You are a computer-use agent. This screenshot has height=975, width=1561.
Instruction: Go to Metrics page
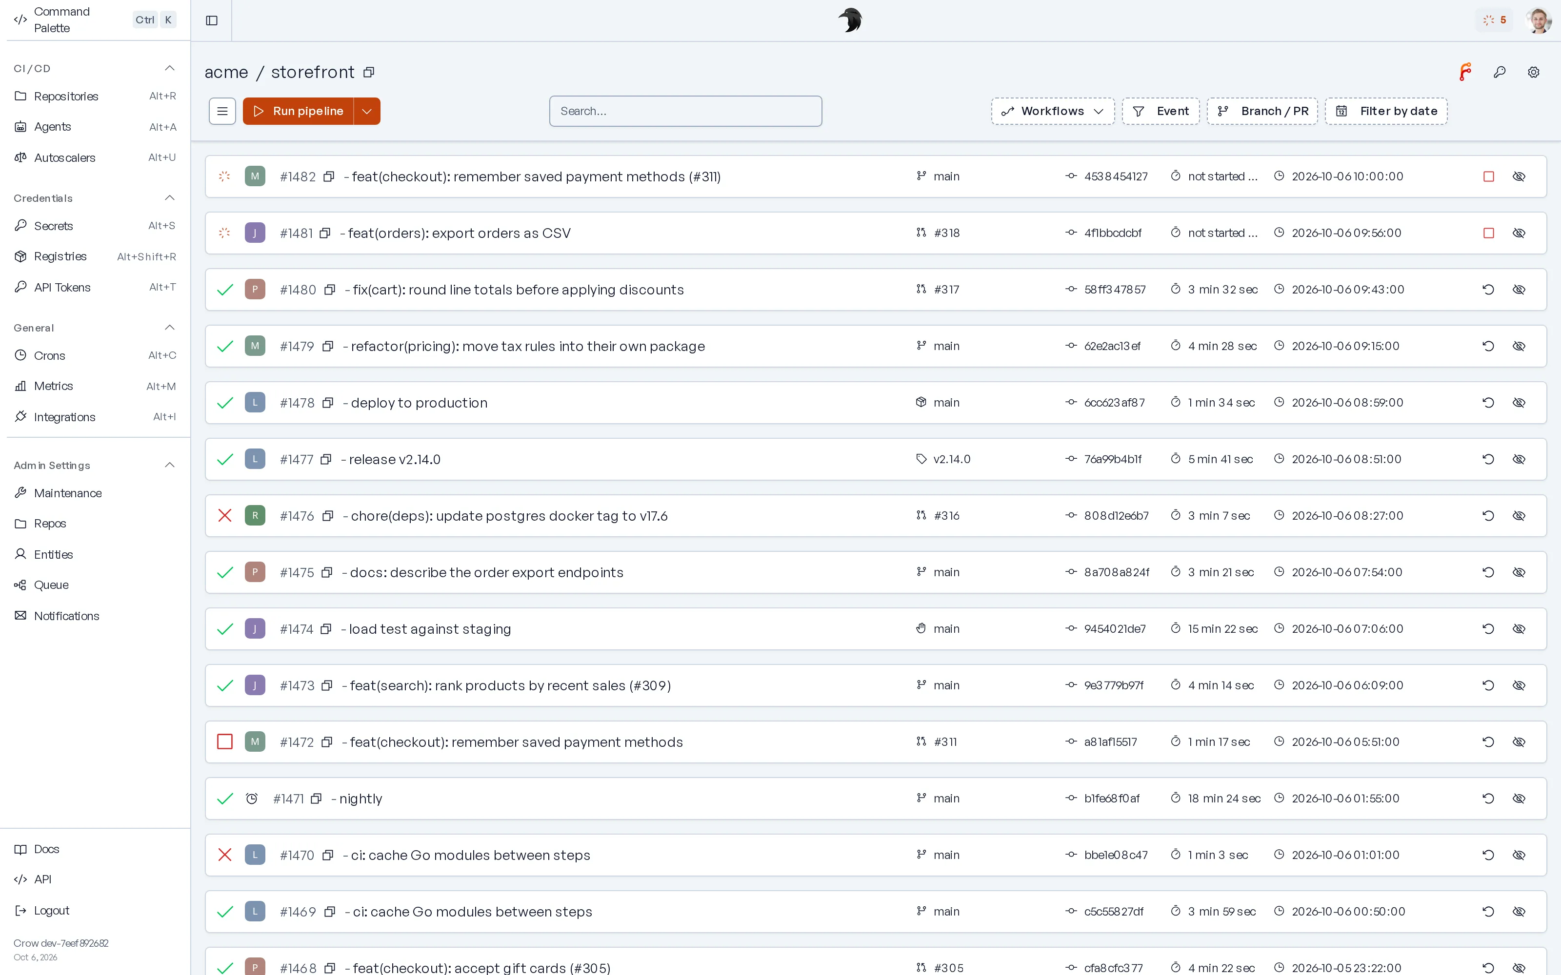coord(95,386)
